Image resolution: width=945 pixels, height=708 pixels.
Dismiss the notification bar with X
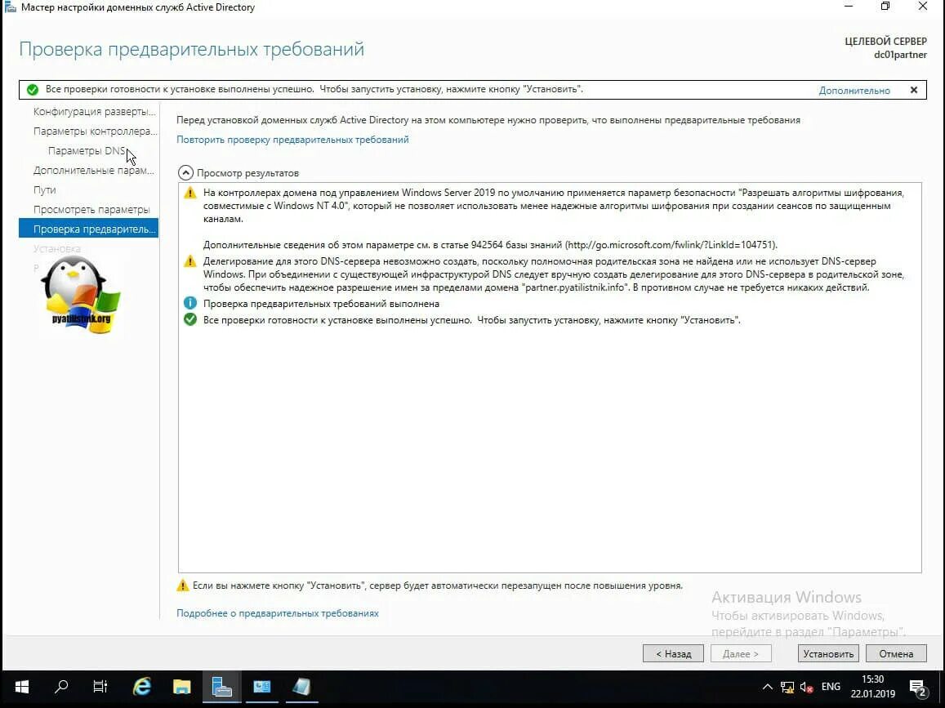(x=914, y=90)
